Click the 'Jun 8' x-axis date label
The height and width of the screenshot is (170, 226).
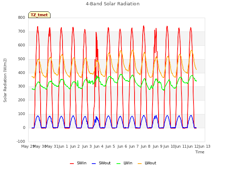(145, 146)
